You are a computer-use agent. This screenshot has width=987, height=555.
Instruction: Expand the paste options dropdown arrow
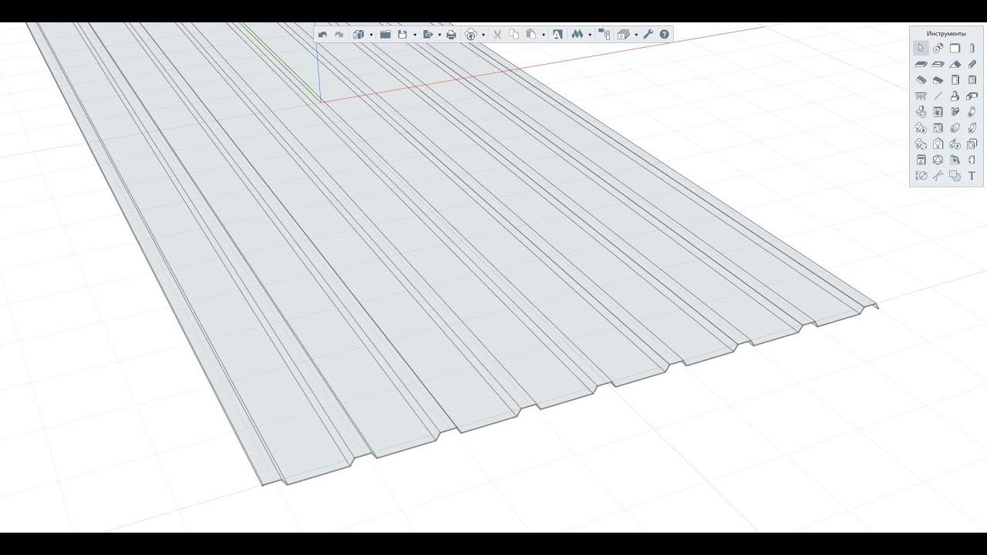pyautogui.click(x=544, y=35)
